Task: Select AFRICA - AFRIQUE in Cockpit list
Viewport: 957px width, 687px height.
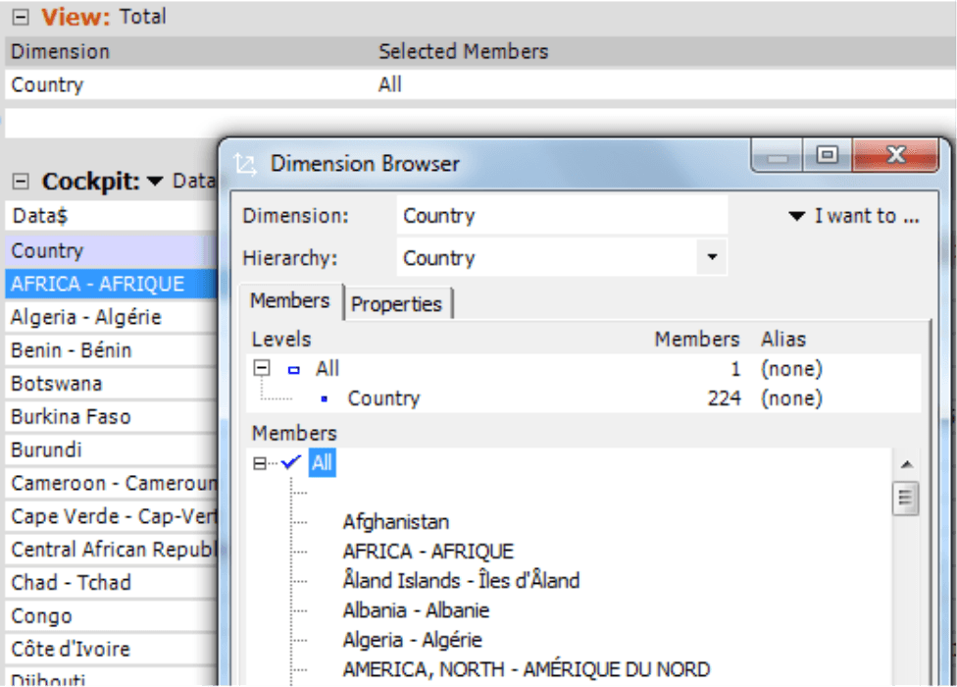Action: click(x=112, y=284)
